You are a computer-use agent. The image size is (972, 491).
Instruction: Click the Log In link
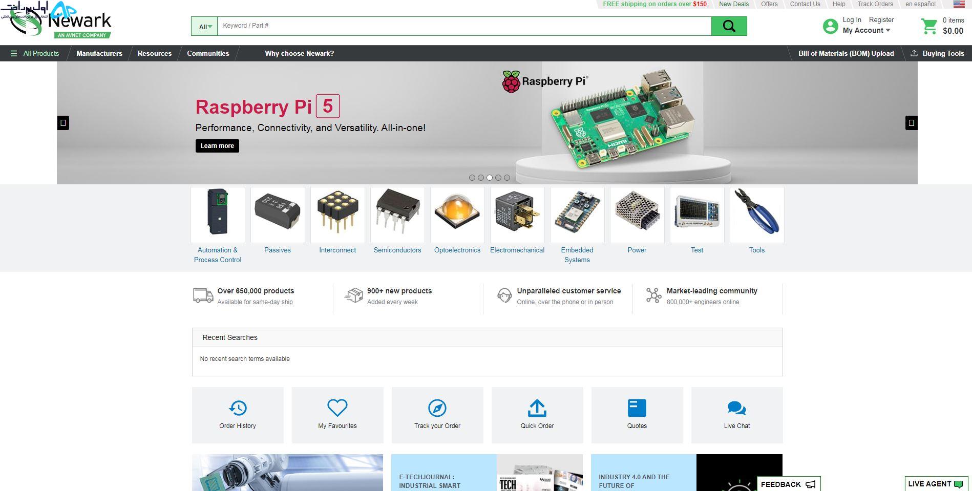(x=852, y=20)
